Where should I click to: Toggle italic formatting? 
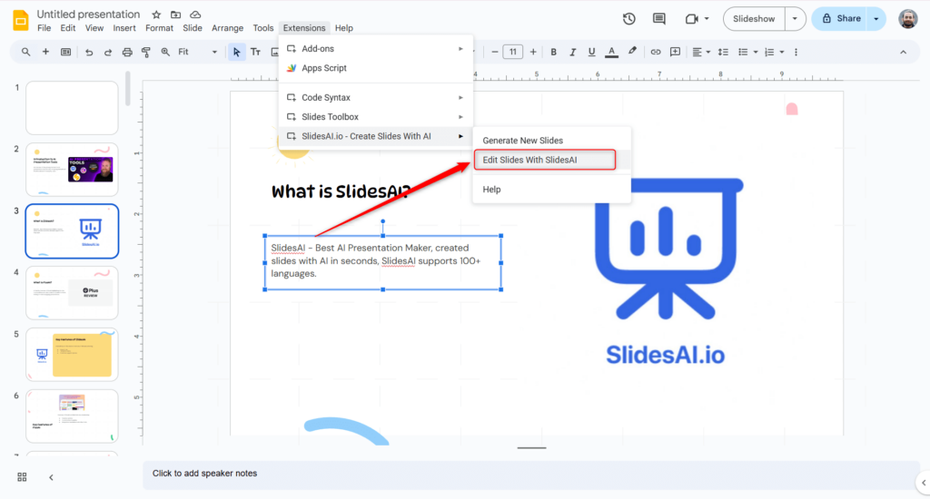click(572, 52)
